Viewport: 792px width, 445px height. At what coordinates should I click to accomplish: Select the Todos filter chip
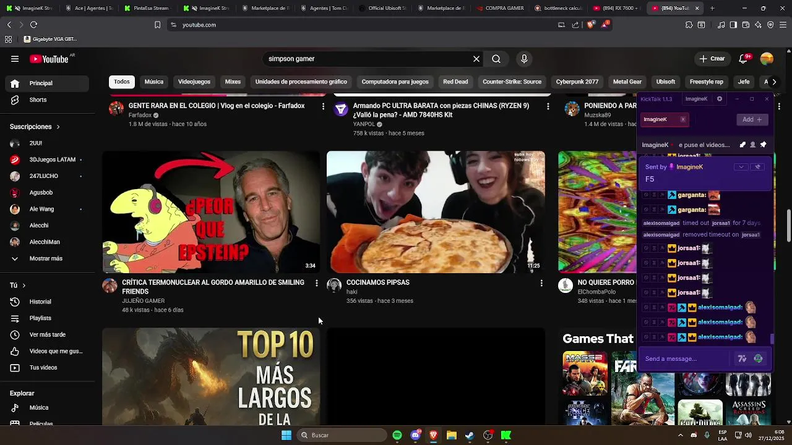point(122,82)
